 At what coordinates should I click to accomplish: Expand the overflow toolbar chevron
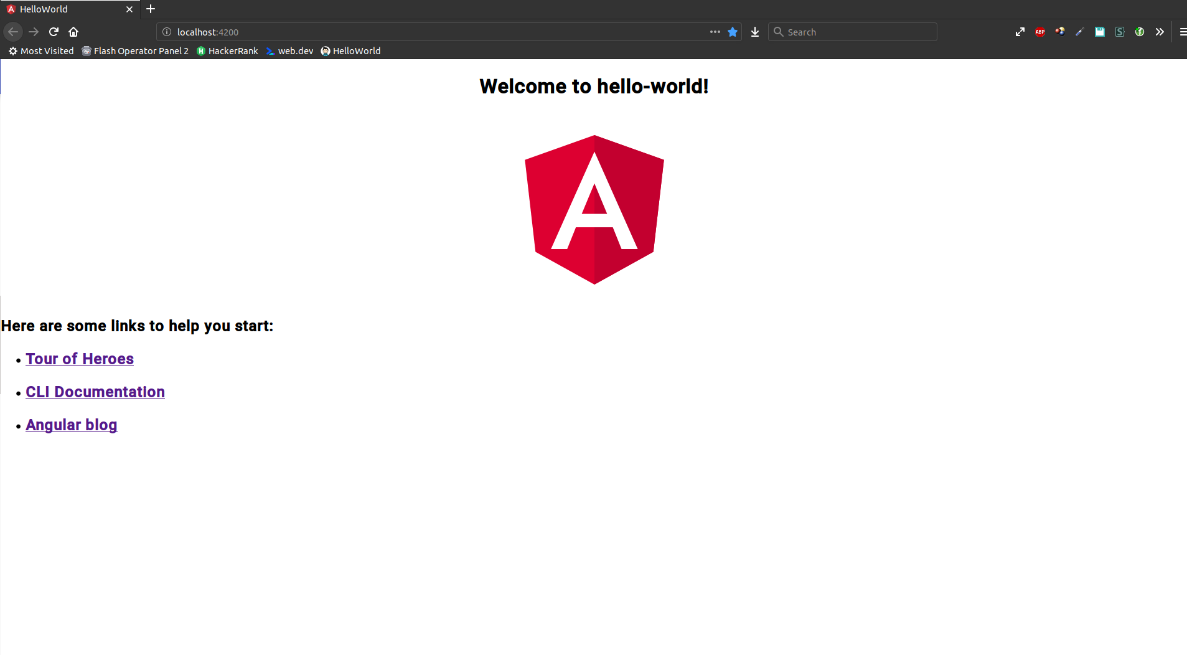tap(1160, 32)
